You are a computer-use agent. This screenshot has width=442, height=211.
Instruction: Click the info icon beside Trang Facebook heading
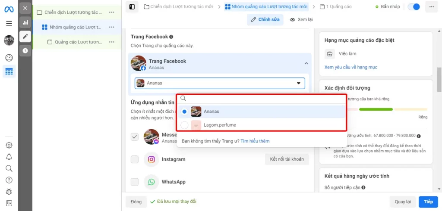point(171,37)
